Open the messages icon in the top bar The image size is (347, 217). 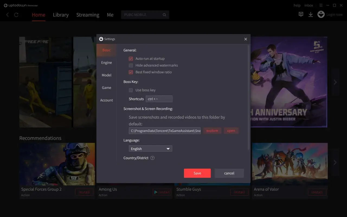pyautogui.click(x=301, y=14)
